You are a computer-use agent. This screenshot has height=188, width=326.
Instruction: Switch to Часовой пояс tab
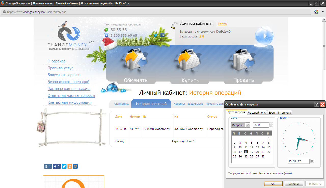tap(257, 112)
